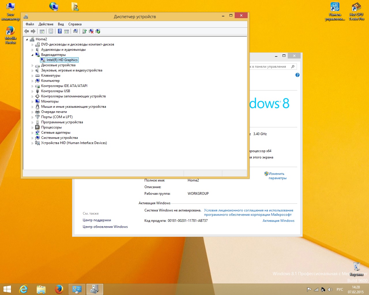Click the Изменить параметры link in System window
The image size is (369, 295).
277,176
